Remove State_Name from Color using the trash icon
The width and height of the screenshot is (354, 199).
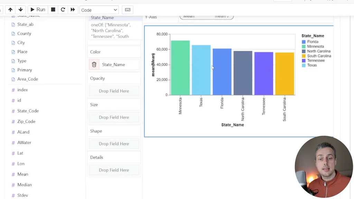pos(94,65)
